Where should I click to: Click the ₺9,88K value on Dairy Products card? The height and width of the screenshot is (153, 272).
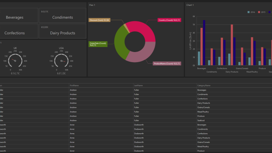click(45, 27)
